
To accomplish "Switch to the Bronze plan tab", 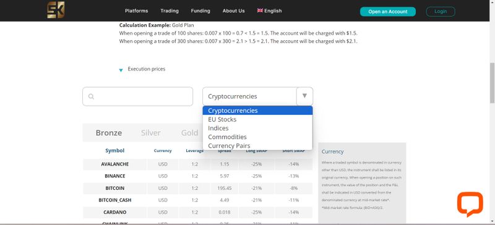I will 109,133.
